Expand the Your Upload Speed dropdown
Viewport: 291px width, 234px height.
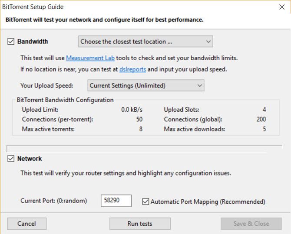coord(145,86)
